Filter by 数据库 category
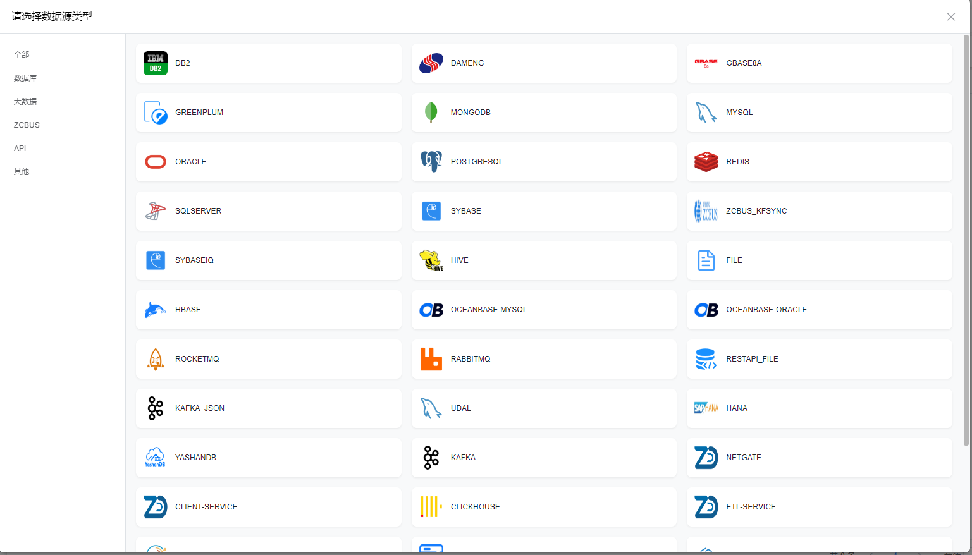The height and width of the screenshot is (555, 972). click(x=25, y=78)
